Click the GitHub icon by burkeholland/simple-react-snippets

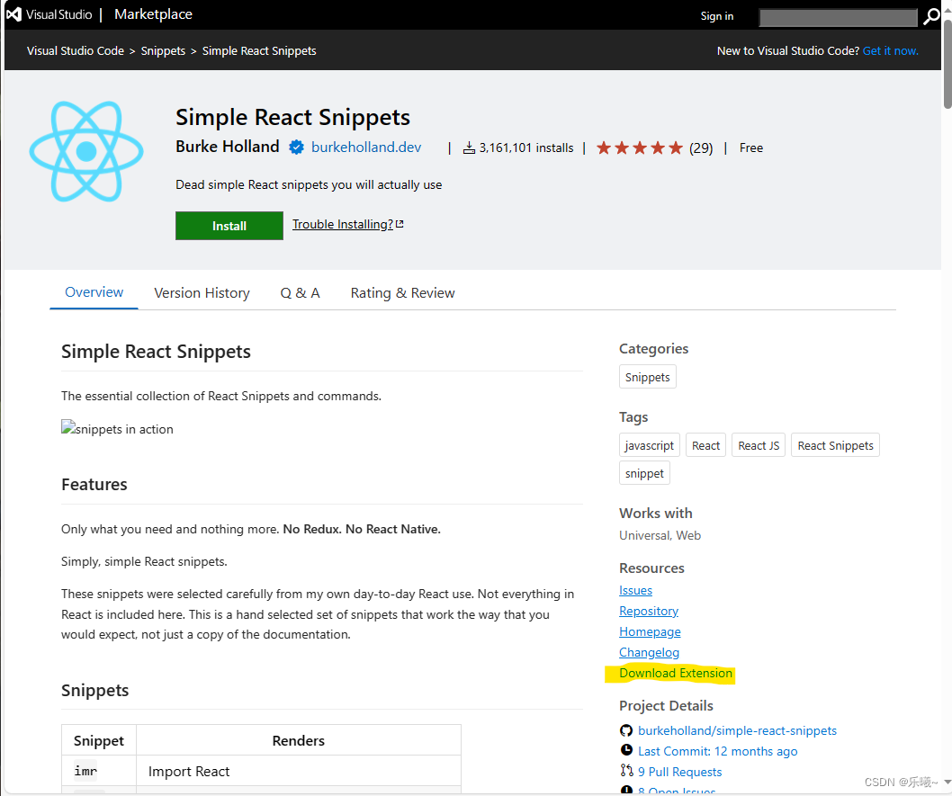[x=626, y=730]
